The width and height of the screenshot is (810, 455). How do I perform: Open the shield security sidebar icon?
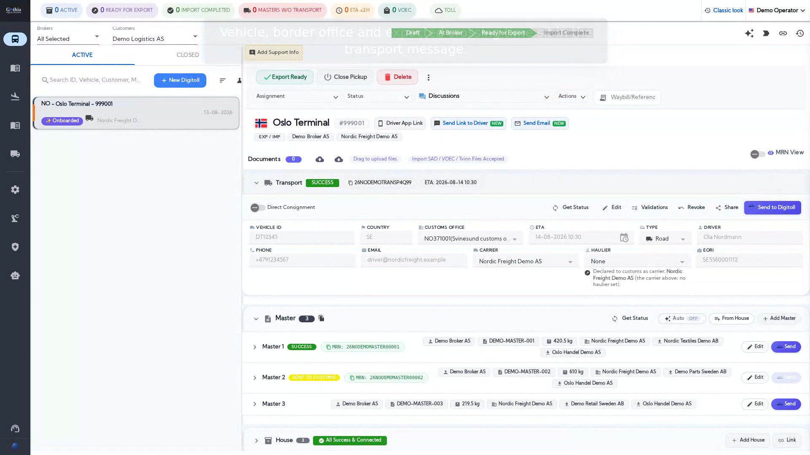click(x=15, y=247)
